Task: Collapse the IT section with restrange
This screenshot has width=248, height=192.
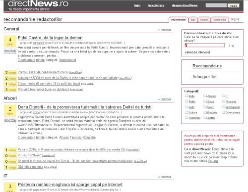Action: click(x=165, y=177)
